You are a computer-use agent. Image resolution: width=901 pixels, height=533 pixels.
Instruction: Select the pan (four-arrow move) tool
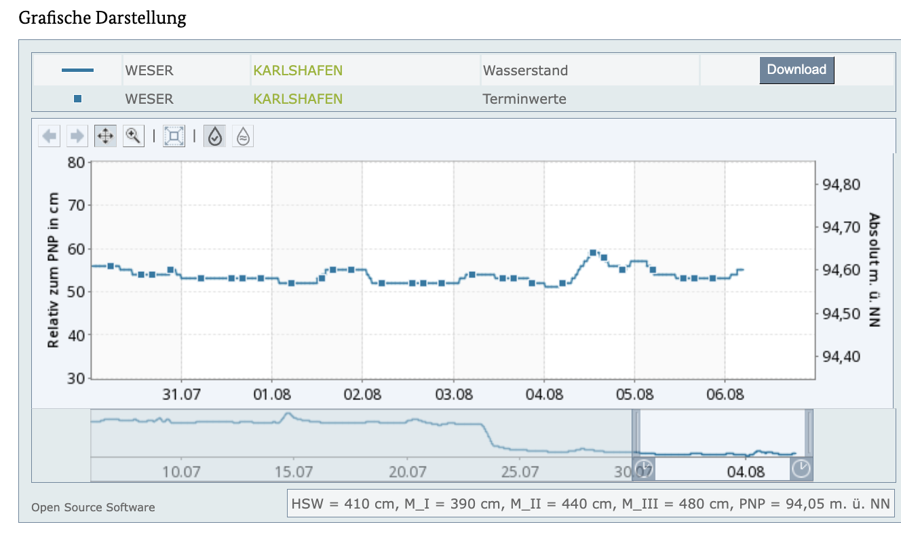[x=105, y=136]
